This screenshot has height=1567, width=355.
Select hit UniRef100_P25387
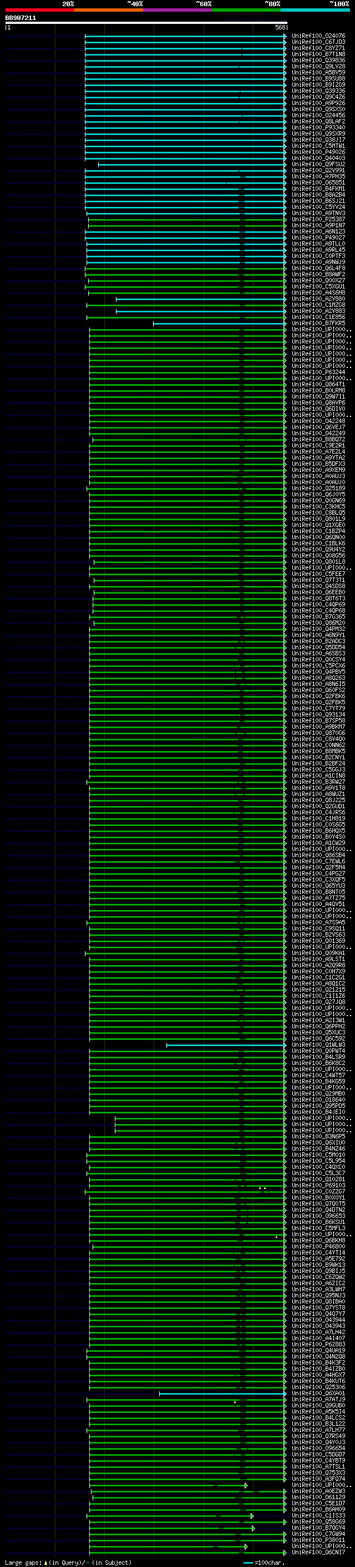coord(318,219)
